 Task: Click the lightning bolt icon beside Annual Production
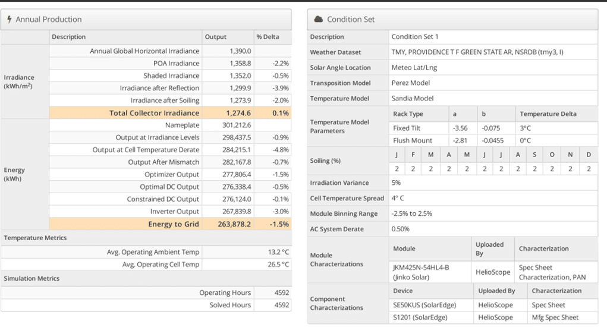coord(9,20)
